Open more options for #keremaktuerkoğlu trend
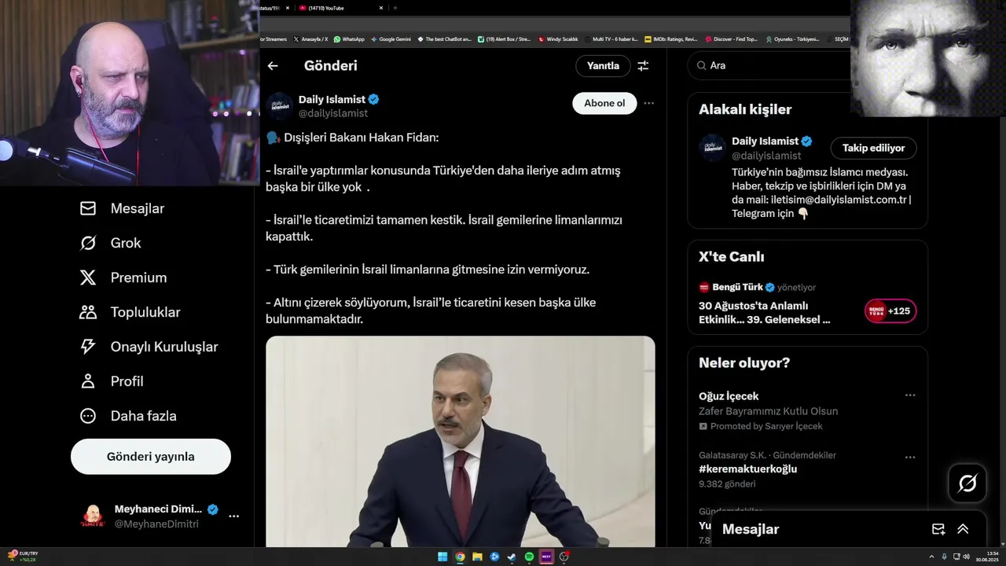Screen dimensions: 1006x566 (910, 457)
